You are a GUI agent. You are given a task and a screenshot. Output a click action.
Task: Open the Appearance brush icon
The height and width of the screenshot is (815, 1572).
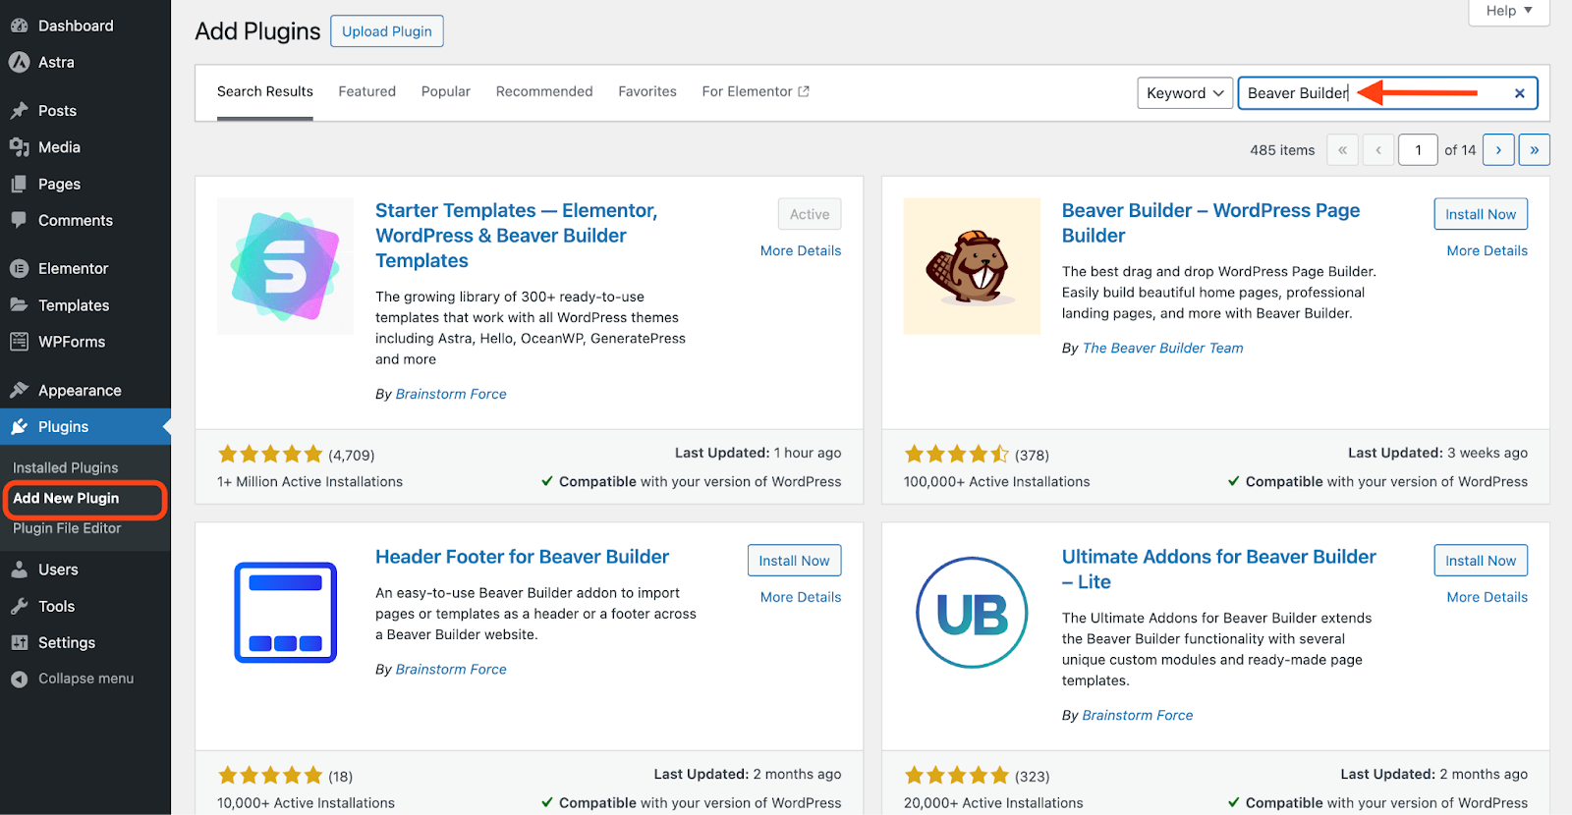[19, 390]
